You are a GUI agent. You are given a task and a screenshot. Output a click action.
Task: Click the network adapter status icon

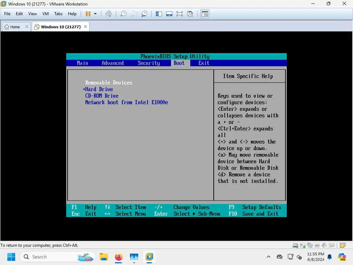click(310, 245)
